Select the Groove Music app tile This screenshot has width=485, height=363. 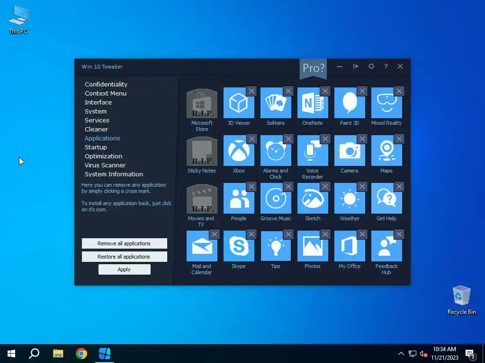(276, 199)
